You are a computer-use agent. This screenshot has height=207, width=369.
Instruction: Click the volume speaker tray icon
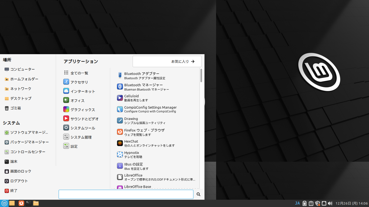(x=330, y=203)
